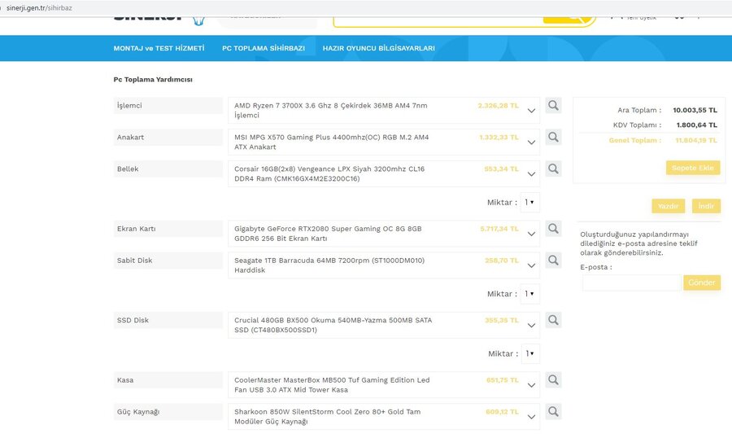The image size is (732, 434).
Task: Open MONTAJ ve TEST HİZMETİ menu
Action: [159, 48]
